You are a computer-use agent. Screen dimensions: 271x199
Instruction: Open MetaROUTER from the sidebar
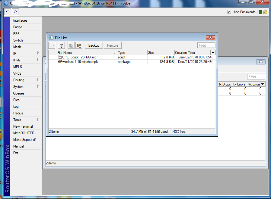click(26, 133)
